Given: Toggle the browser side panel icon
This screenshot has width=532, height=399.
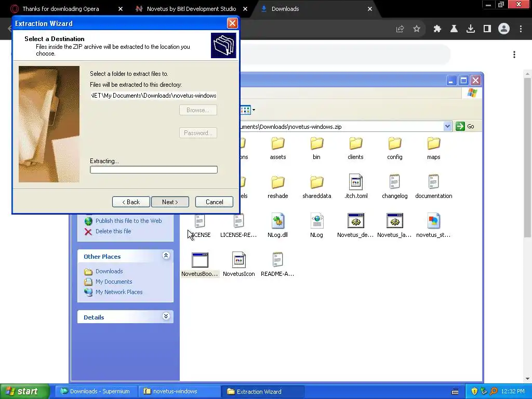Looking at the screenshot, I should point(487,29).
